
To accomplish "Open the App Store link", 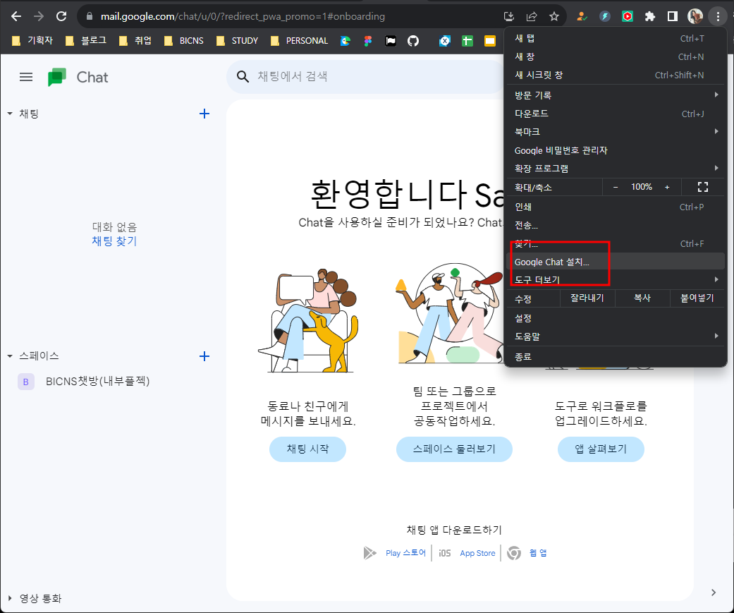I will click(x=477, y=553).
